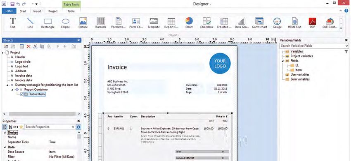Open the Datei file menu

tap(9, 11)
